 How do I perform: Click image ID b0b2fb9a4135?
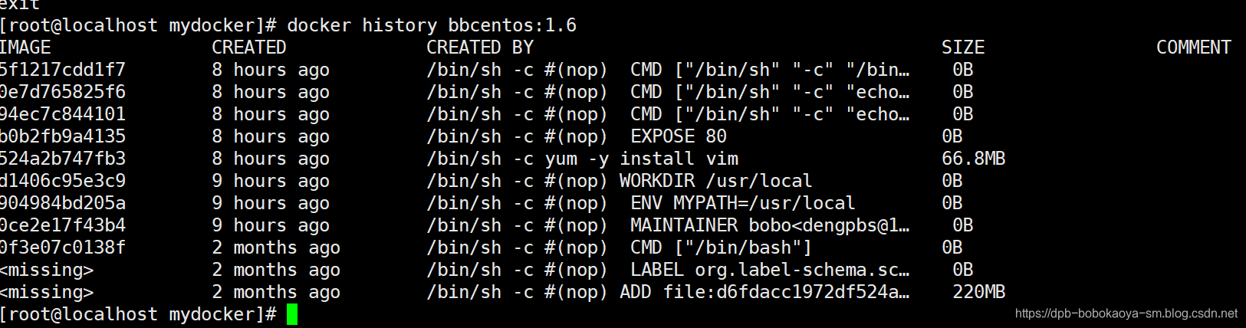(x=62, y=136)
